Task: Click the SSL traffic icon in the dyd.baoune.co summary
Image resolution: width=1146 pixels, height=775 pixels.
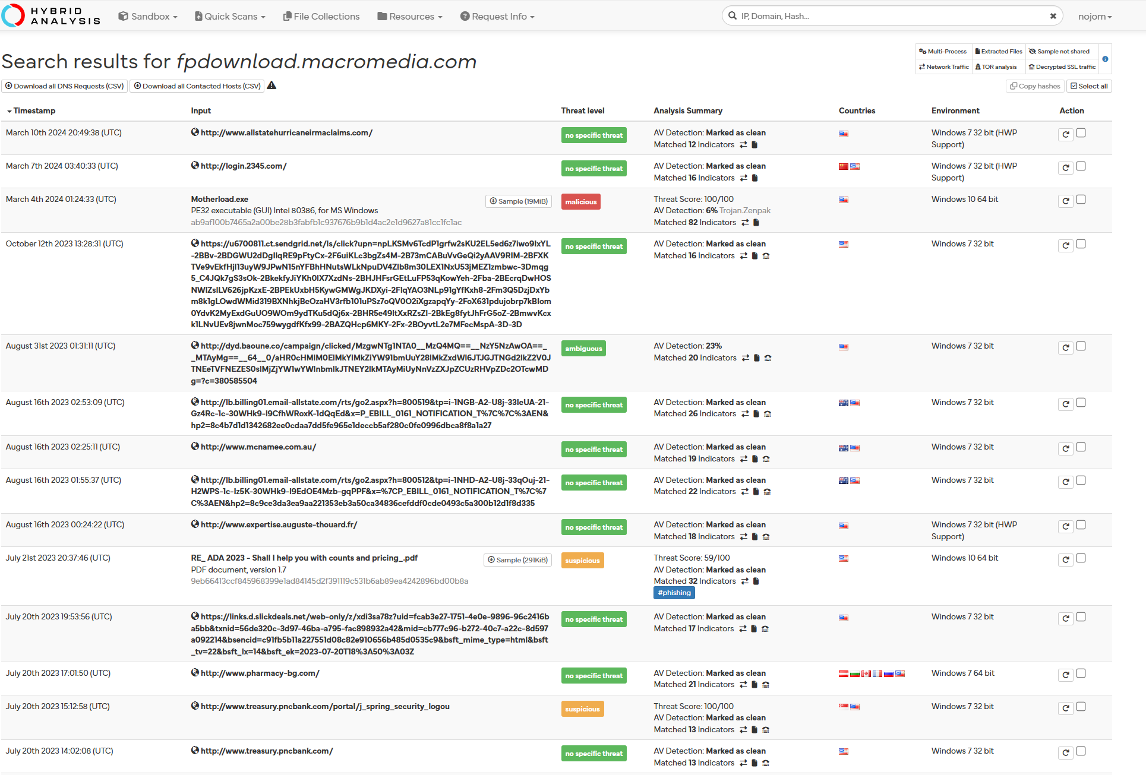Action: (x=768, y=358)
